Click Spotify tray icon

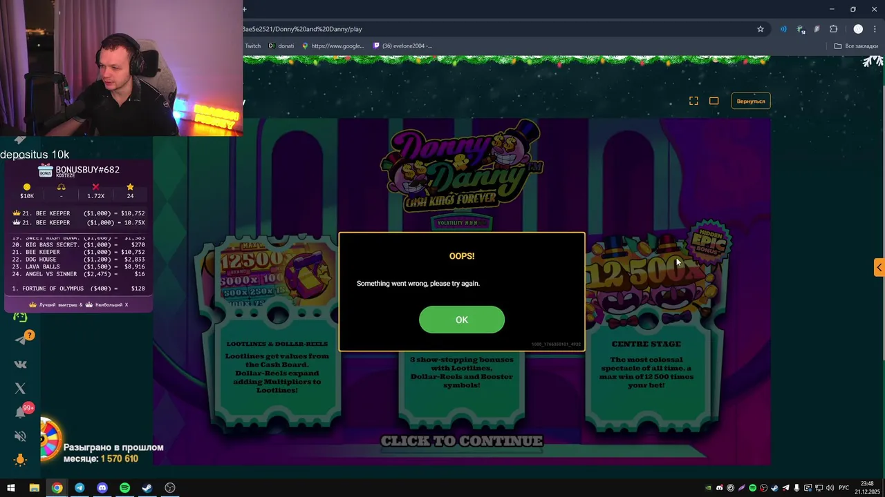[752, 488]
